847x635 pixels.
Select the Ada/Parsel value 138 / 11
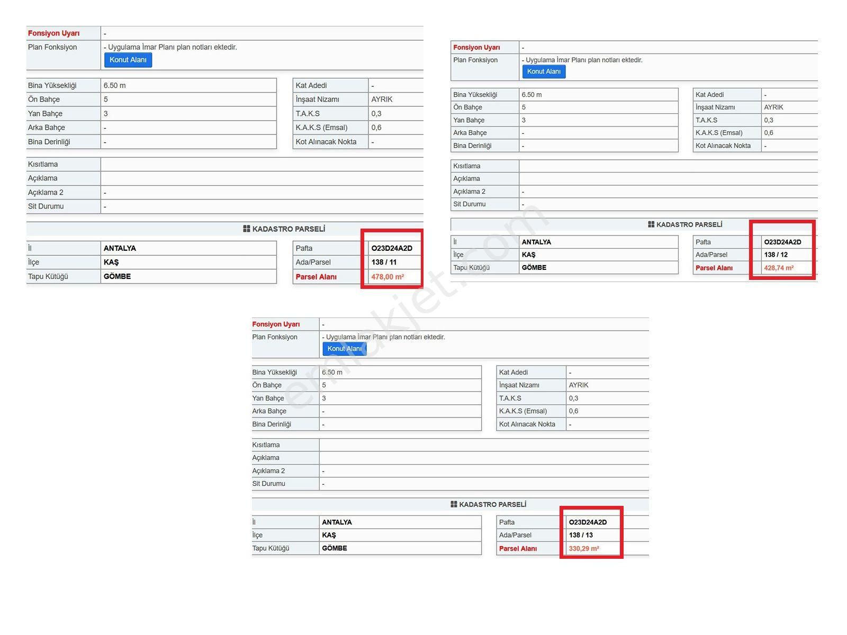[384, 262]
